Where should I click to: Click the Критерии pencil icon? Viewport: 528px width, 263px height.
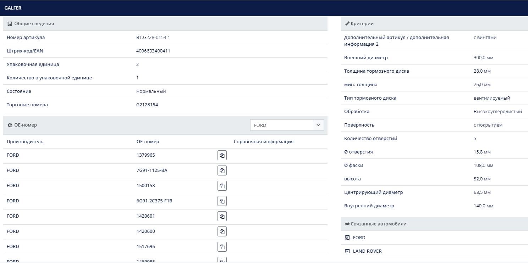tap(347, 24)
